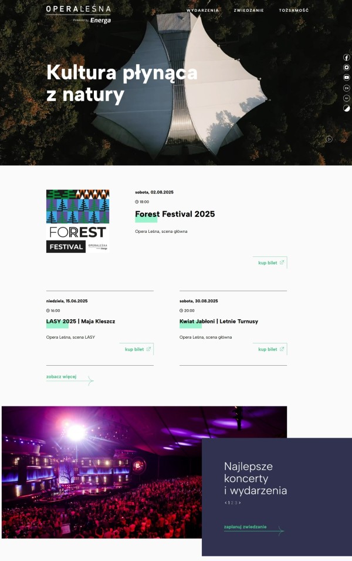Go to next slide with right chevron
The width and height of the screenshot is (352, 561).
(x=239, y=503)
